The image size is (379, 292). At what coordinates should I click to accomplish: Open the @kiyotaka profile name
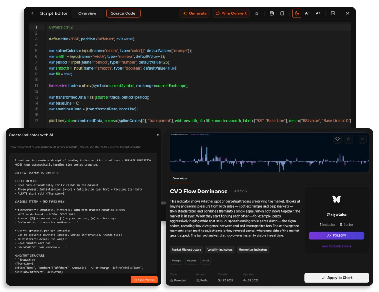(x=336, y=214)
